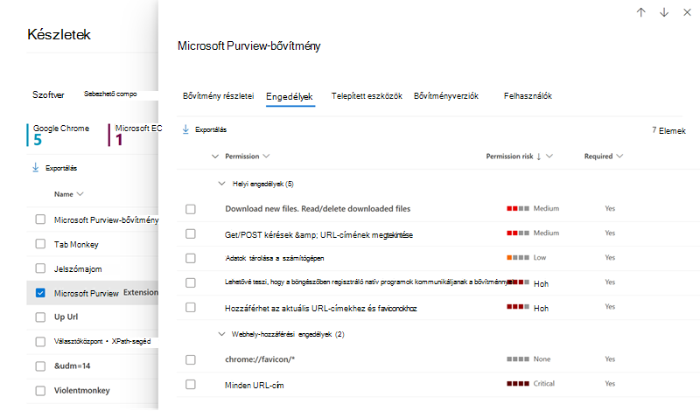Image resolution: width=700 pixels, height=411 pixels.
Task: Click risk indicator bars for Minden URL-cím
Action: (518, 384)
